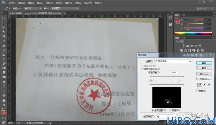Click the Exposure adjustment icon
The width and height of the screenshot is (216, 125).
pyautogui.click(x=196, y=46)
